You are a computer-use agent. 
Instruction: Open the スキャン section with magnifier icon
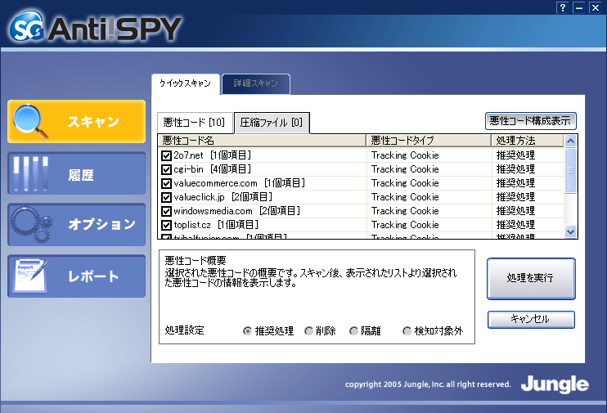click(76, 122)
